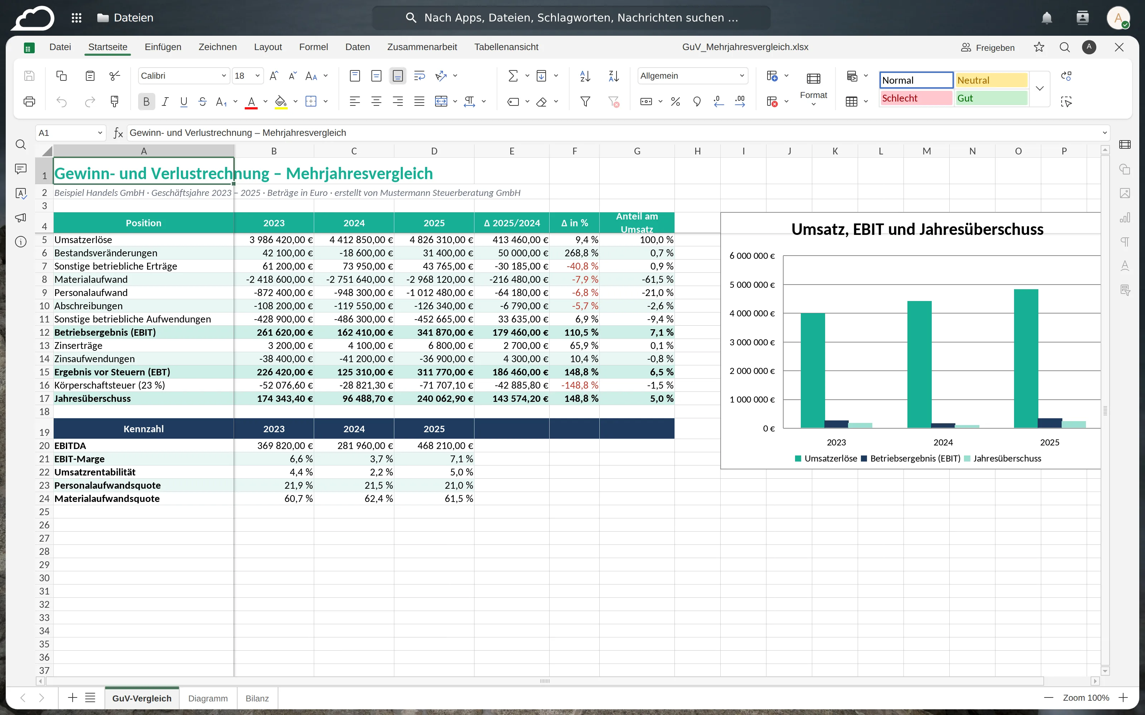This screenshot has width=1145, height=715.
Task: Open the A1 name box dropdown
Action: click(x=100, y=133)
